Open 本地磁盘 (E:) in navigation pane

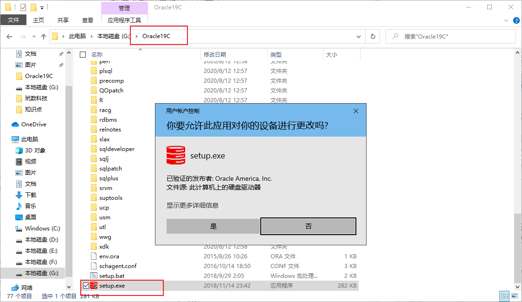pos(41,251)
